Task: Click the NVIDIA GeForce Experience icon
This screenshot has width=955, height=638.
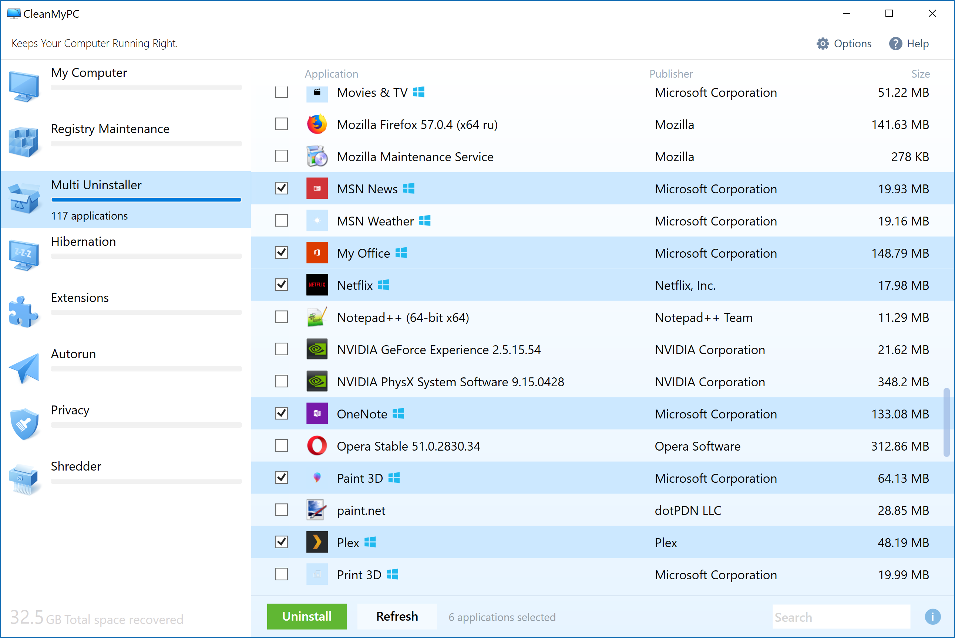Action: click(317, 349)
